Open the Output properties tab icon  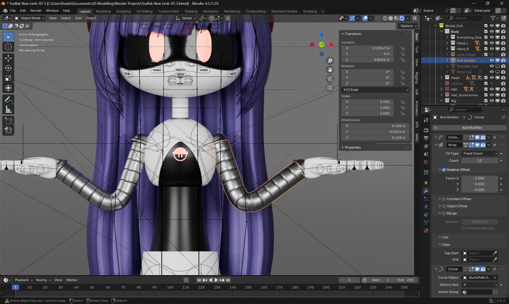[426, 138]
